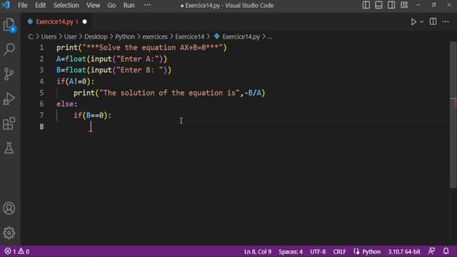The height and width of the screenshot is (257, 457).
Task: Split the editor to the right
Action: [433, 21]
